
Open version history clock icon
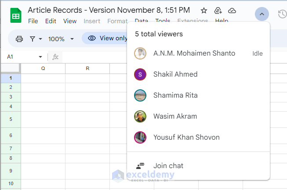(282, 14)
